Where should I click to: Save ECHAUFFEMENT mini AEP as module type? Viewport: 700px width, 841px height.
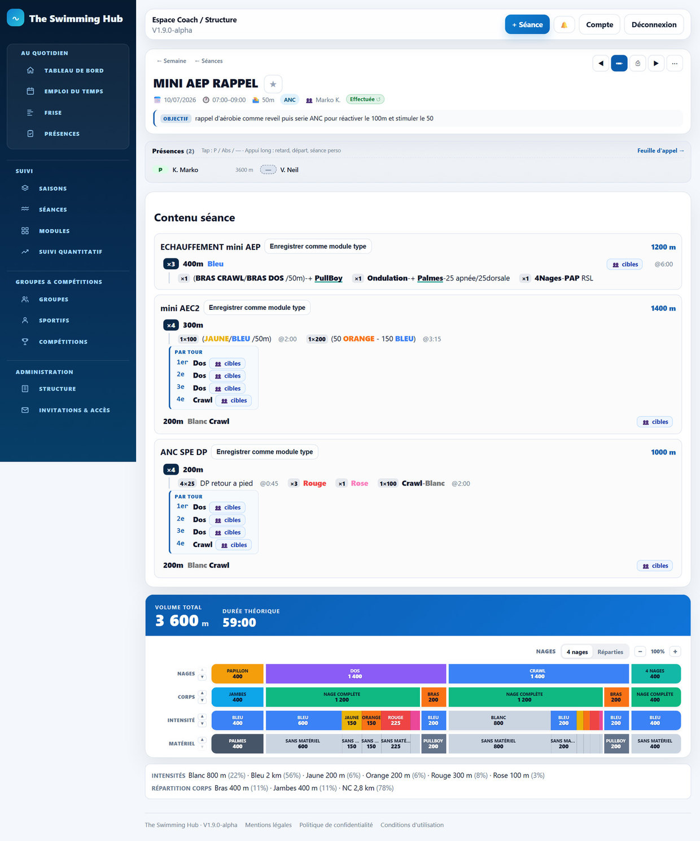pyautogui.click(x=318, y=247)
